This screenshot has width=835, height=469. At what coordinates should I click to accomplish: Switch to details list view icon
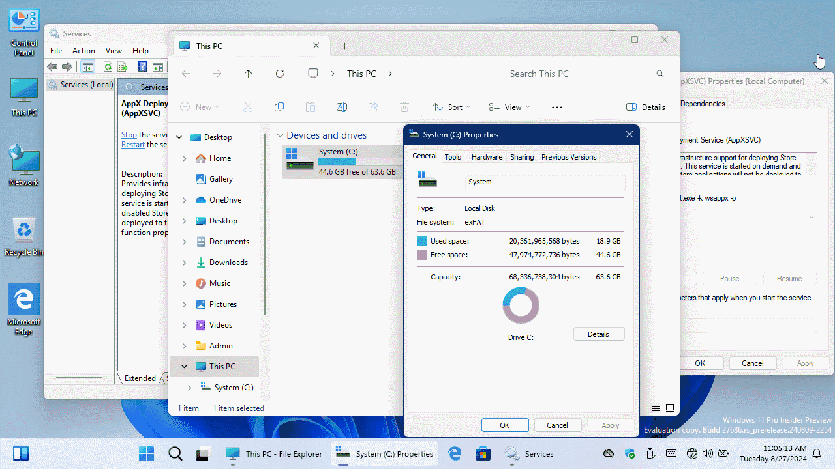pos(656,408)
